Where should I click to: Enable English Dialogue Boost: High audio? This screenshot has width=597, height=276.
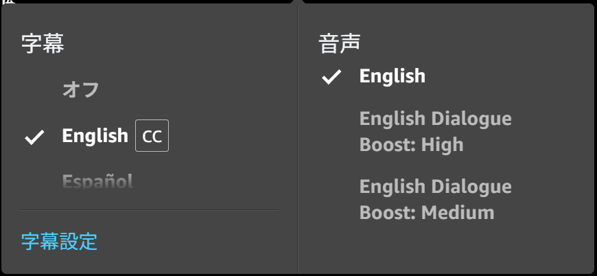tap(435, 132)
